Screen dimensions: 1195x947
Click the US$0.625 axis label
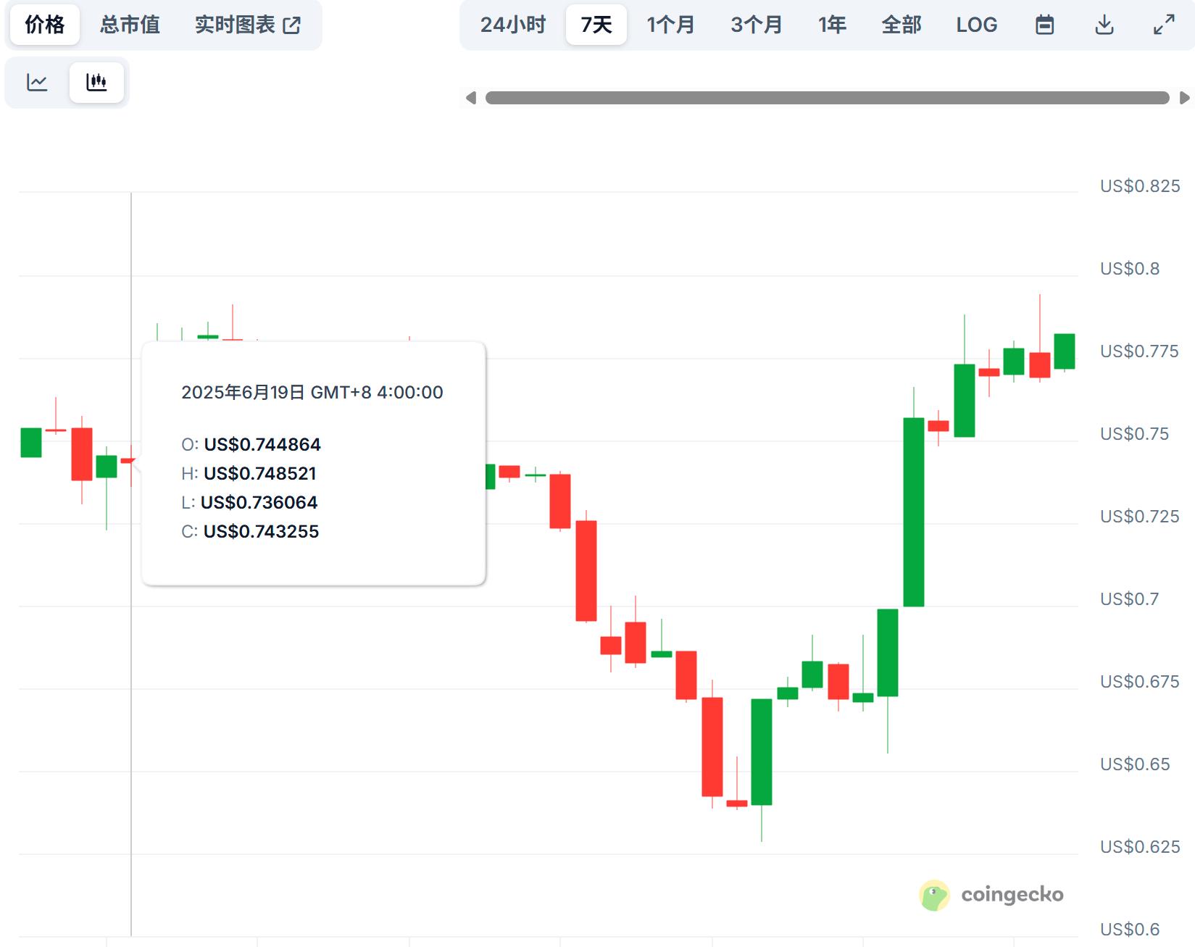(1140, 847)
